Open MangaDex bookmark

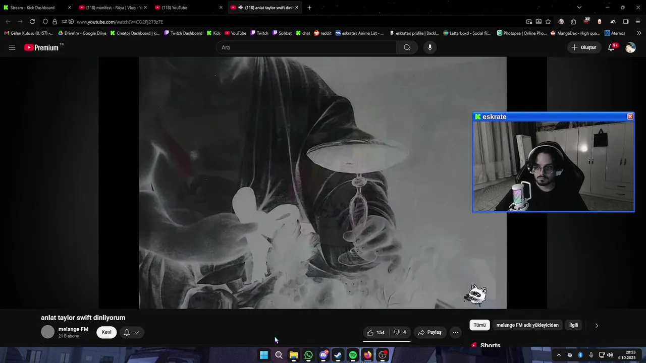[x=575, y=33]
